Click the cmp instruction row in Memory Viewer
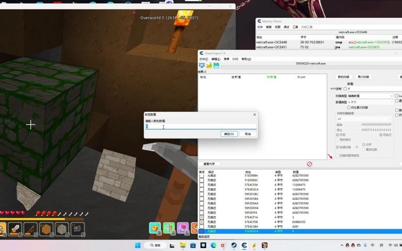Image resolution: width=402 pixels, height=251 pixels. [x=329, y=42]
